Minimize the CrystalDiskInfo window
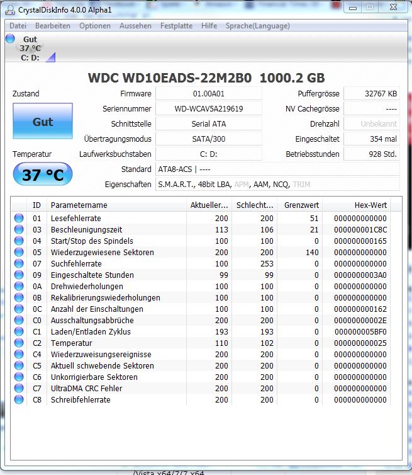 (353, 8)
